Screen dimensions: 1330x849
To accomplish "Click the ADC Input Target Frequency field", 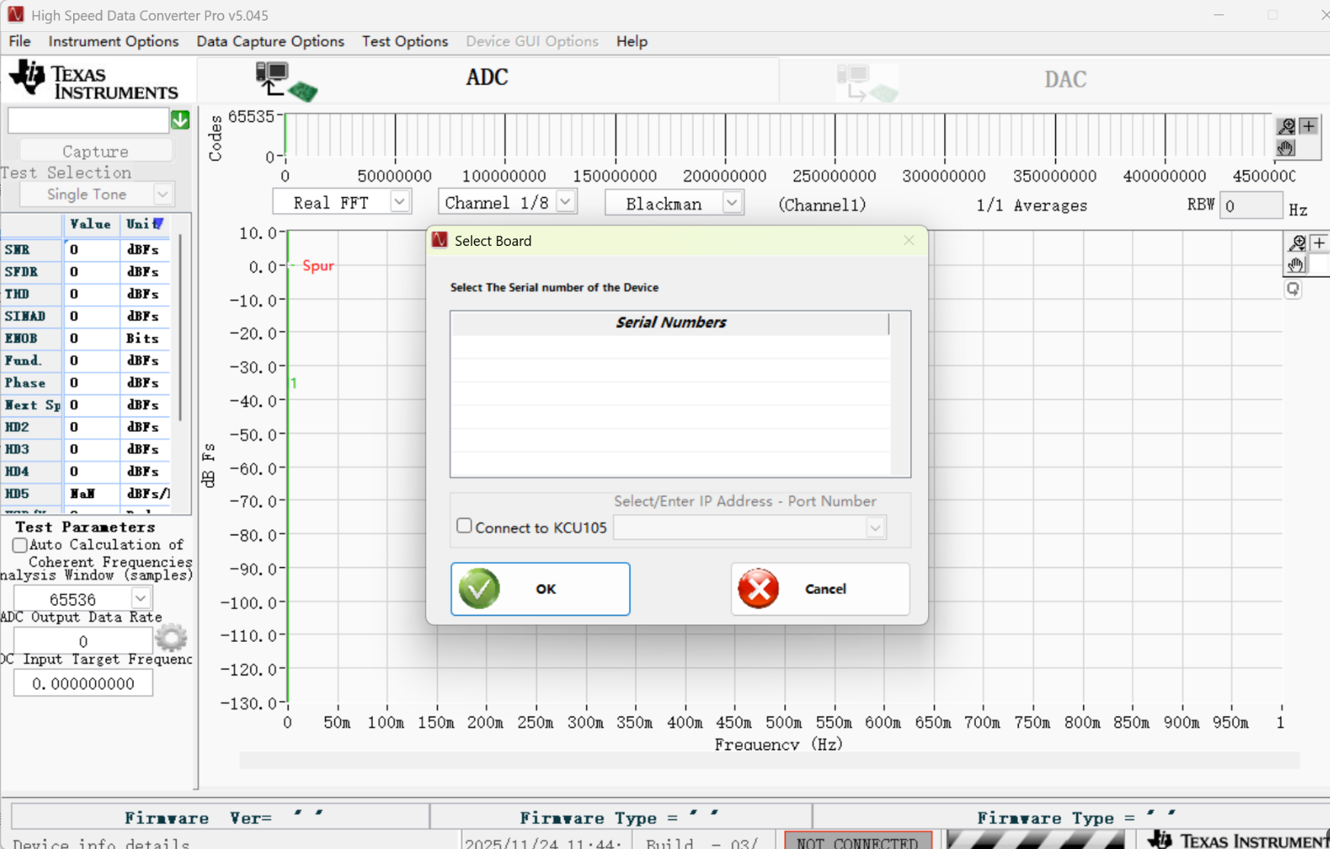I will 83,683.
